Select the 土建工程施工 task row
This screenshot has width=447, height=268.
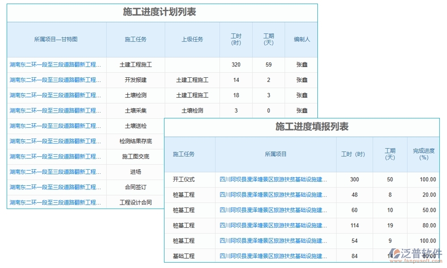coord(135,64)
